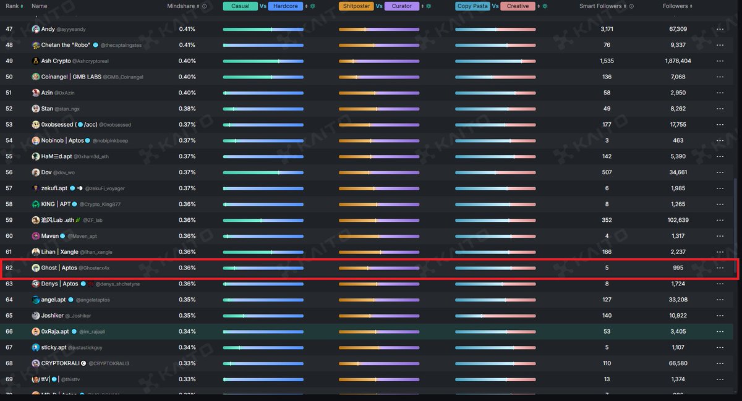Open three-dot menu for HaM三d.apt row
The width and height of the screenshot is (742, 401).
[x=720, y=156]
